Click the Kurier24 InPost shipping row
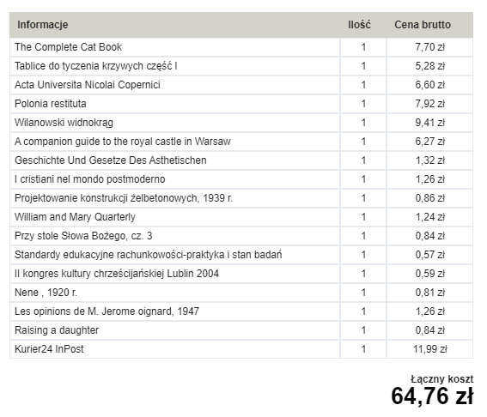The height and width of the screenshot is (417, 487). click(241, 349)
